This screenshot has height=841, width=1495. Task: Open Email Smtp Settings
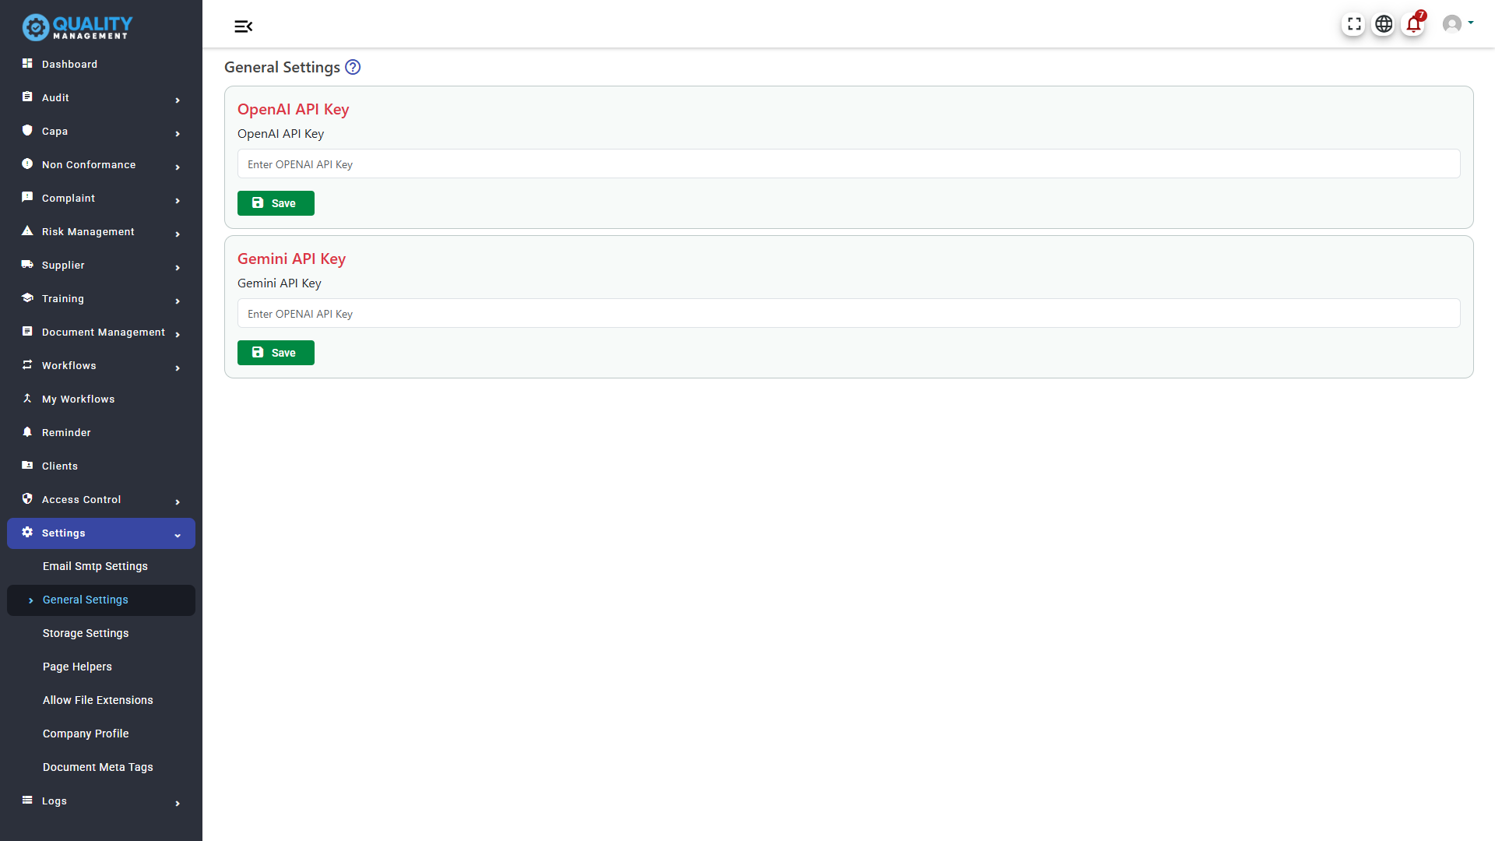pos(95,566)
